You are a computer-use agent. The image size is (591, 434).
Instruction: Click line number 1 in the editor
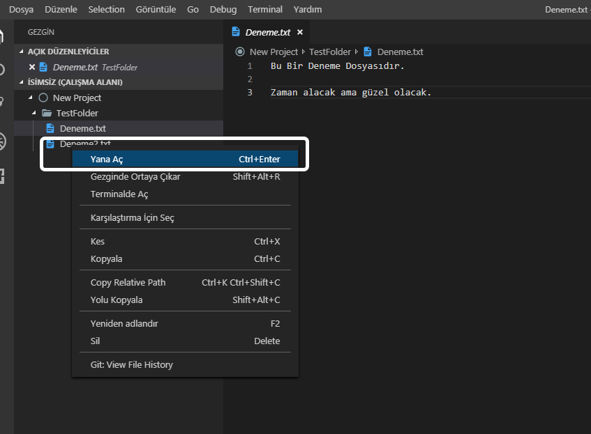click(x=250, y=66)
